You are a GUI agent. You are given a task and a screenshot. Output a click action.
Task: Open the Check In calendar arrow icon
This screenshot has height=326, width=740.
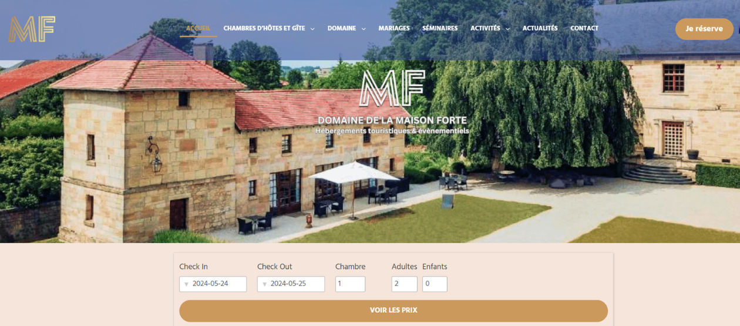pyautogui.click(x=186, y=284)
